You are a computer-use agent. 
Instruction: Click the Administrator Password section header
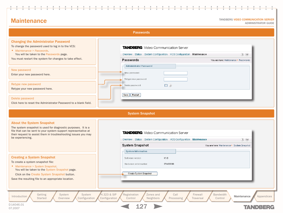[150, 66]
